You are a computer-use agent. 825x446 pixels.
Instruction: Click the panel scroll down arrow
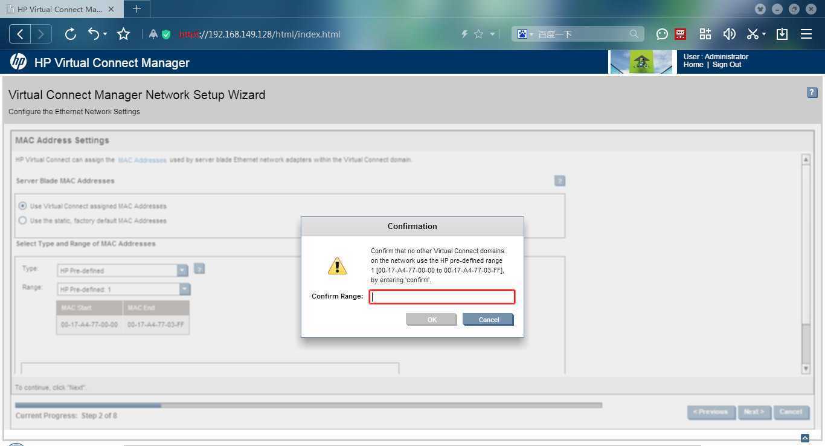(806, 369)
